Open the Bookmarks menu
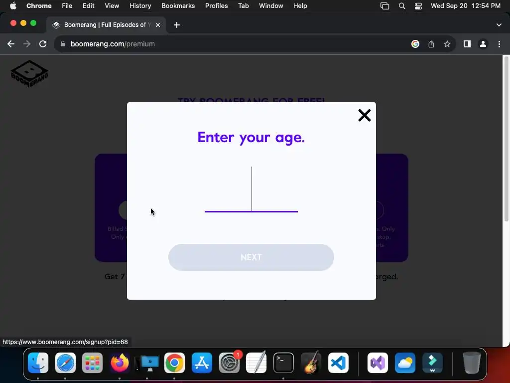This screenshot has height=383, width=510. (178, 6)
